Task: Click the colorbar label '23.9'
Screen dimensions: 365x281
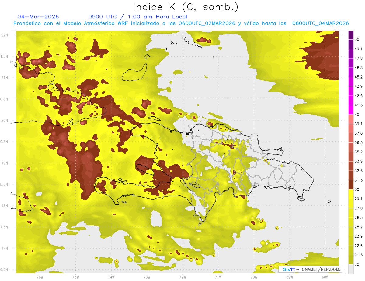Action: pos(359,236)
